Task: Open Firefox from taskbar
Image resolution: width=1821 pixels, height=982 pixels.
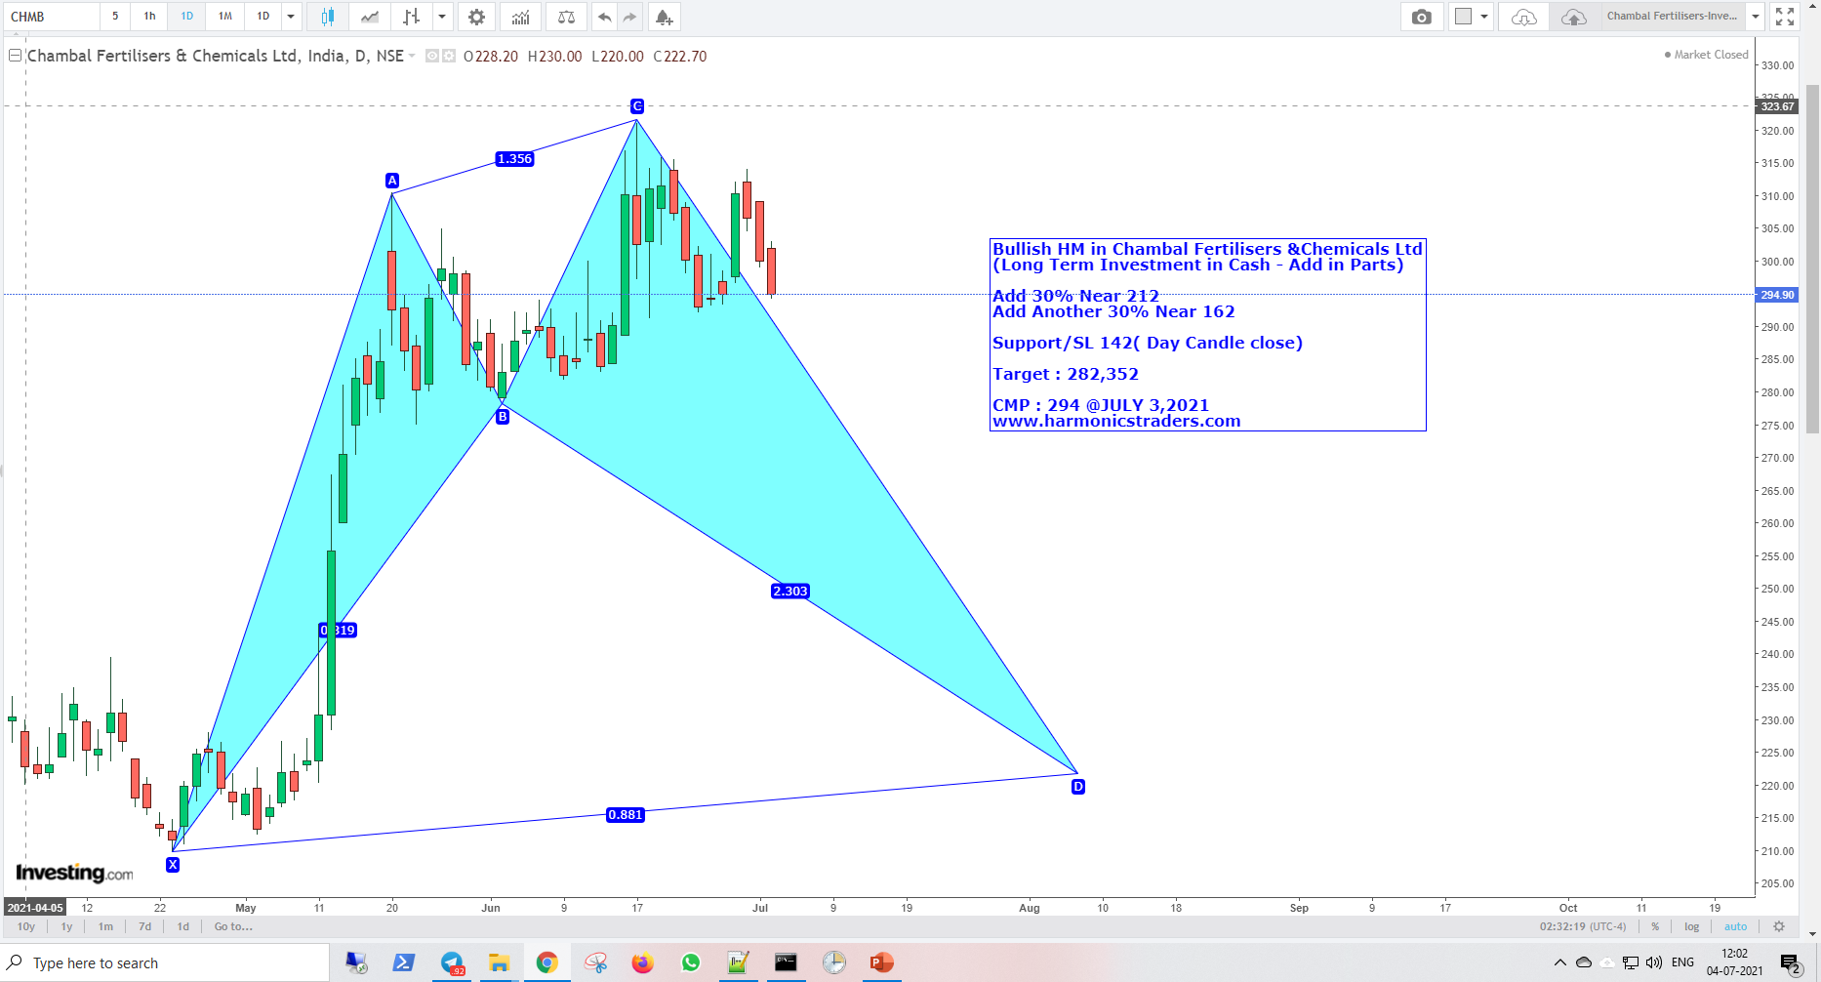Action: pos(642,963)
